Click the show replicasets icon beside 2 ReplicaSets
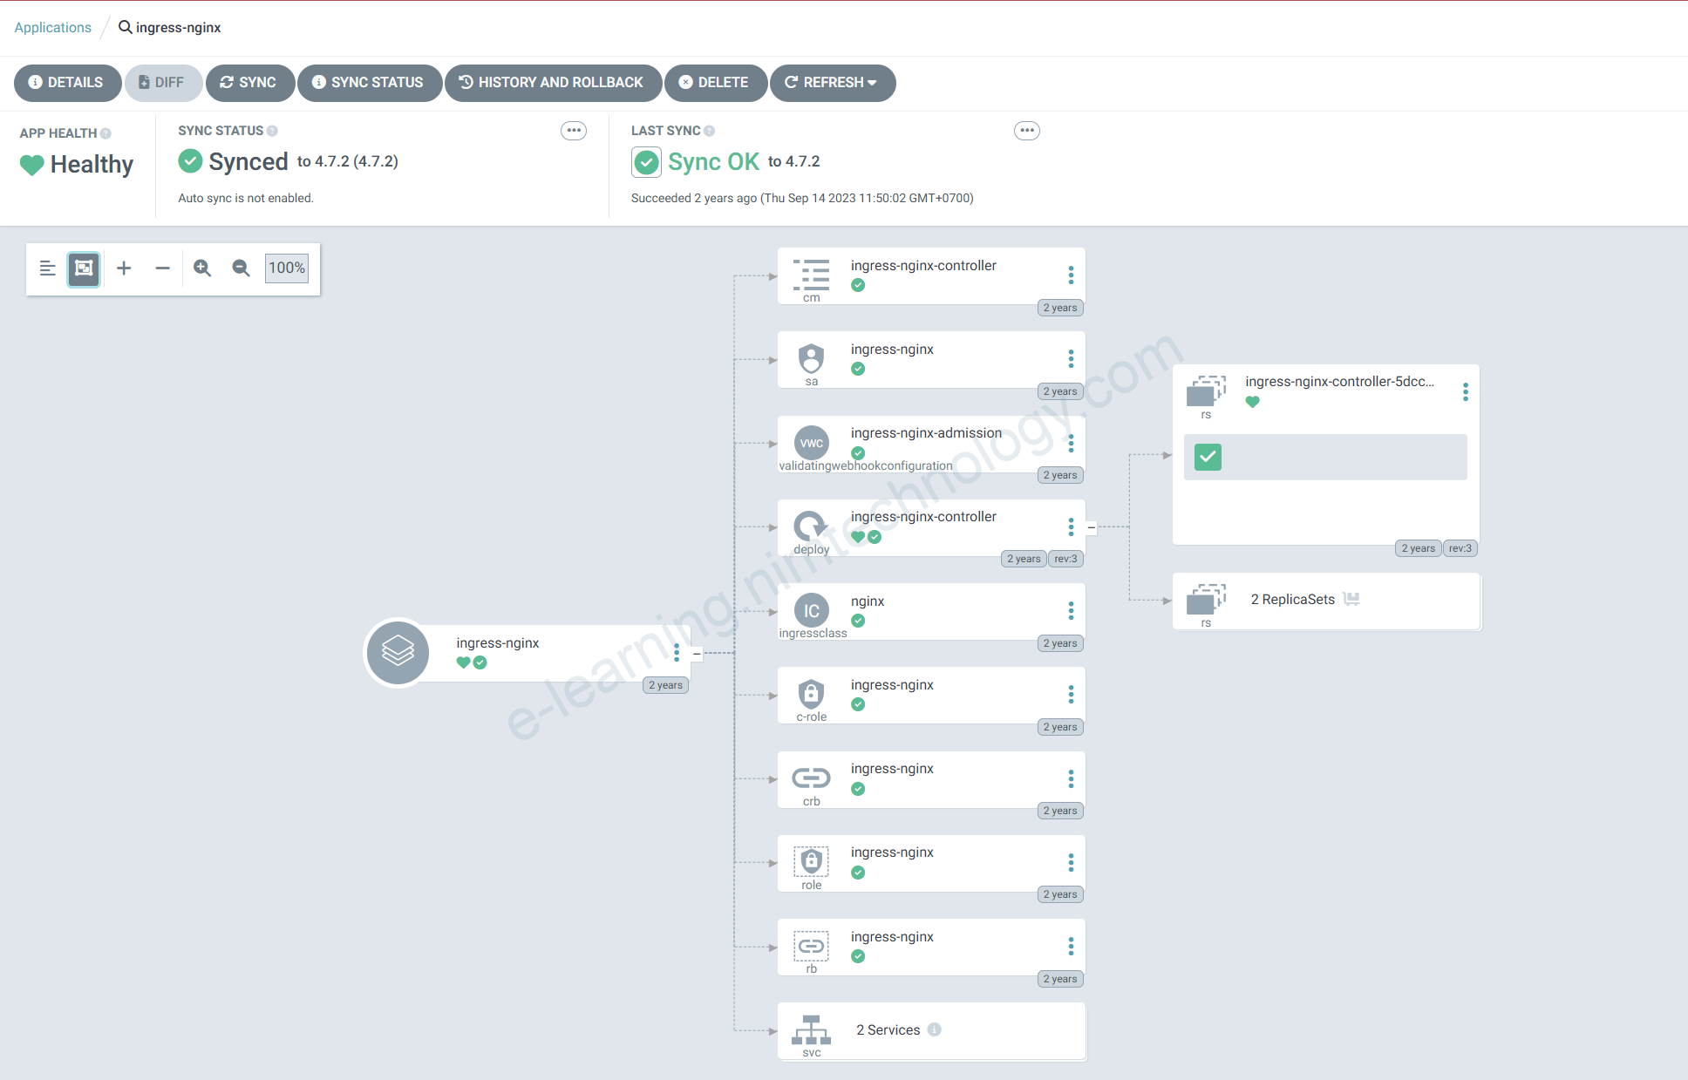1688x1080 pixels. click(x=1351, y=599)
